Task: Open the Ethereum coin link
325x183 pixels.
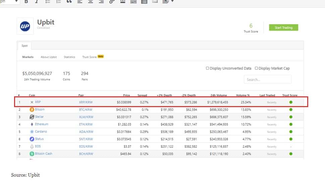Action: coord(42,124)
